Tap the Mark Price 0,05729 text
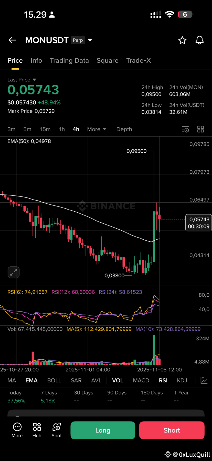 (31, 111)
